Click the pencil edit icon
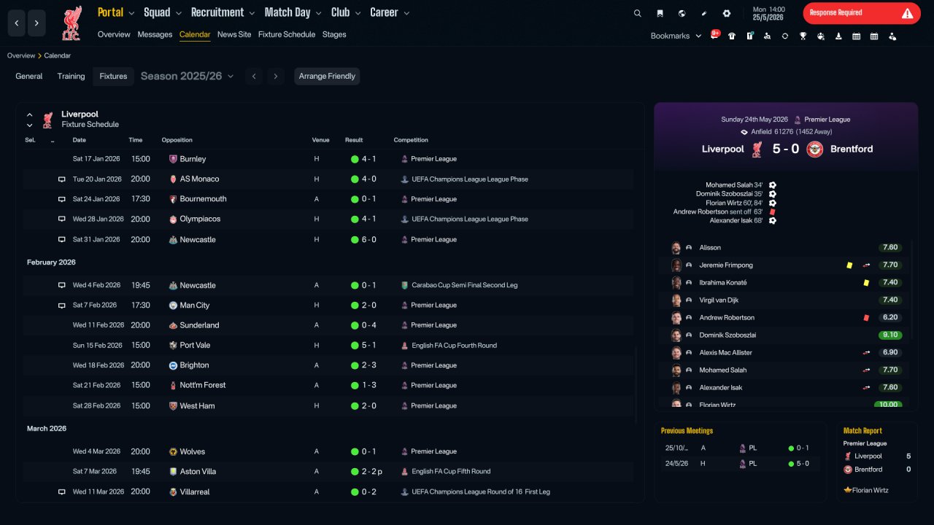This screenshot has height=525, width=934. 704,13
